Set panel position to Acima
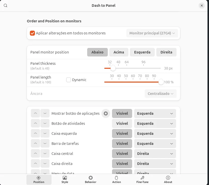Image resolution: width=209 pixels, height=185 pixels. tap(119, 52)
